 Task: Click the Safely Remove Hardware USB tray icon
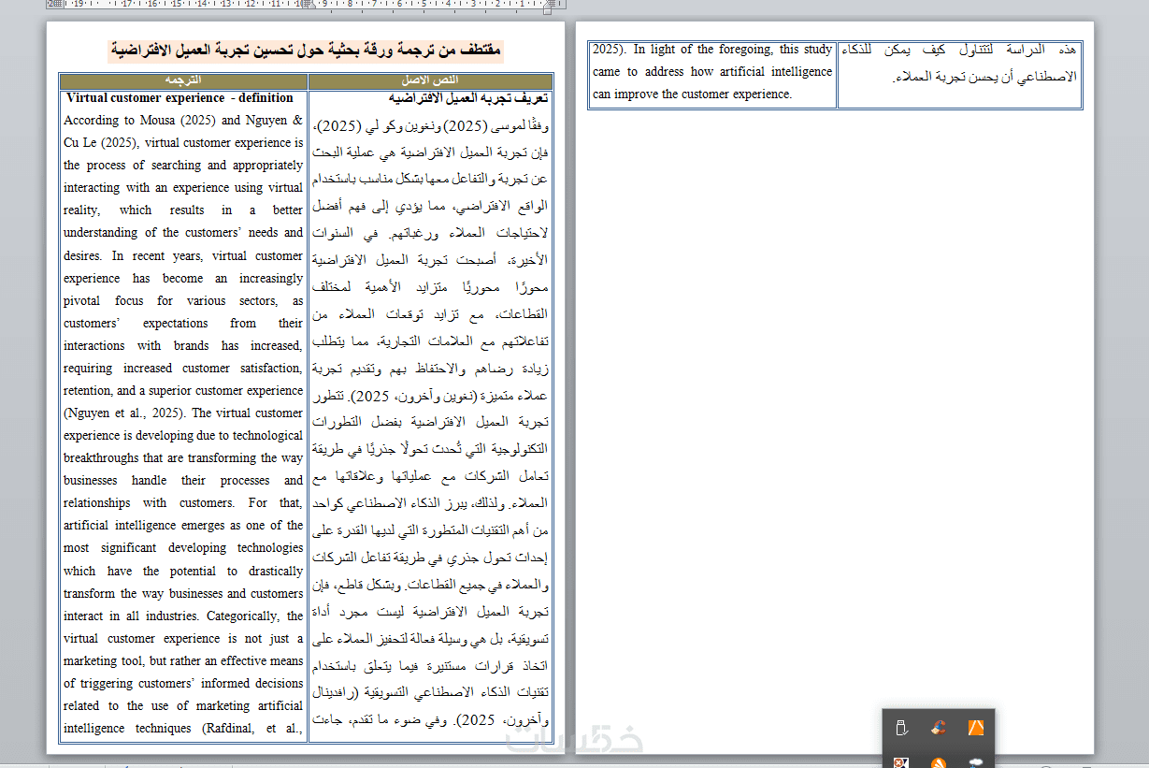point(901,728)
